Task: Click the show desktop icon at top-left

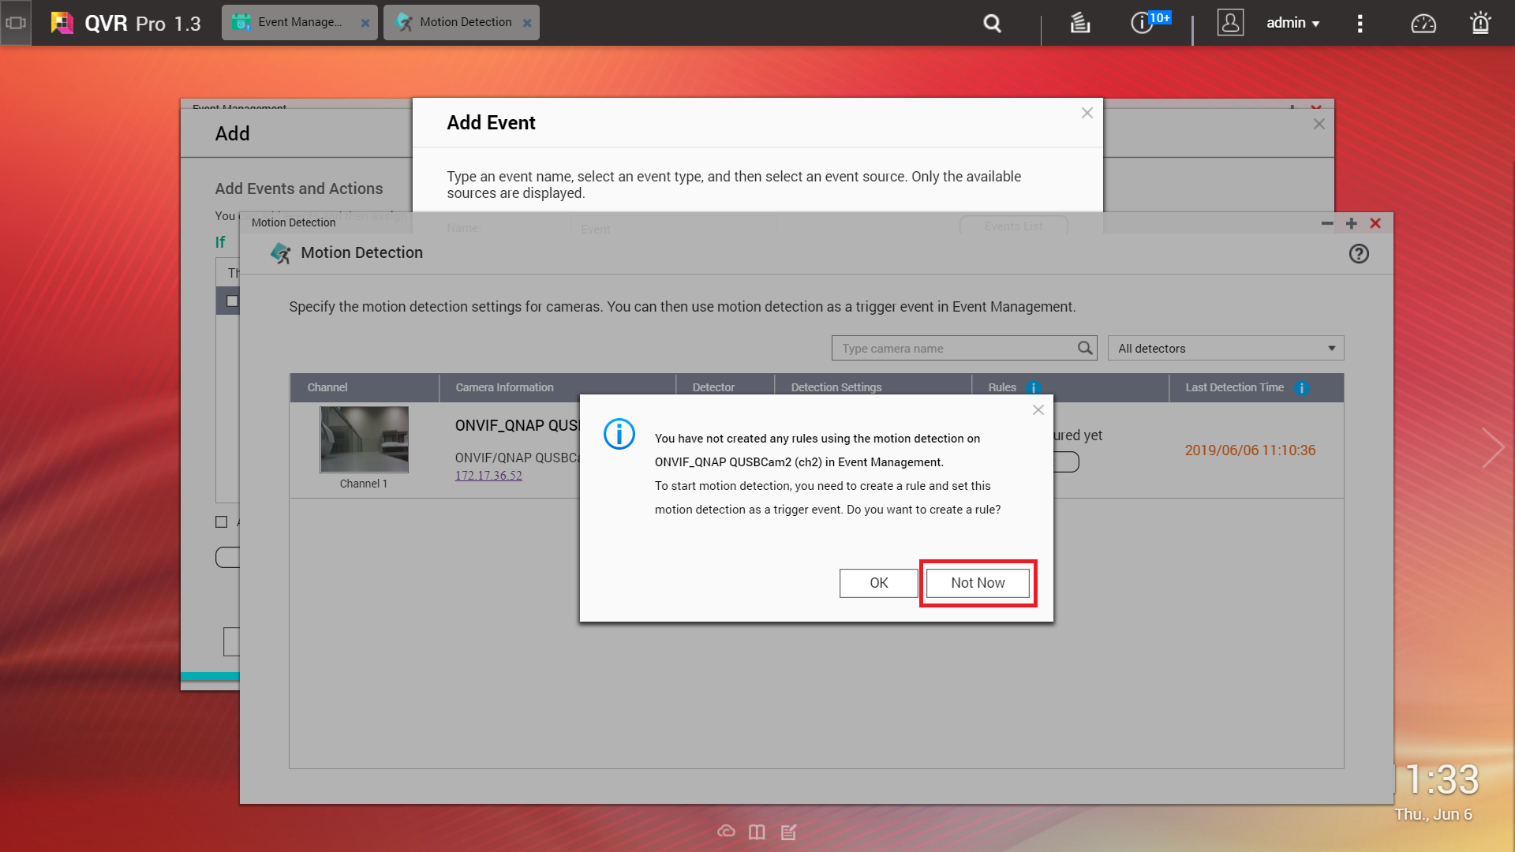Action: click(16, 23)
